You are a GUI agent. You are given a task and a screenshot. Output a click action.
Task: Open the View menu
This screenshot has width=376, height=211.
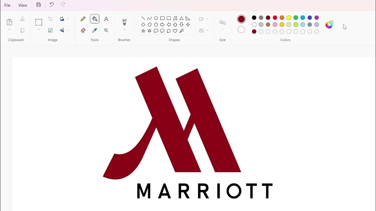coord(23,5)
